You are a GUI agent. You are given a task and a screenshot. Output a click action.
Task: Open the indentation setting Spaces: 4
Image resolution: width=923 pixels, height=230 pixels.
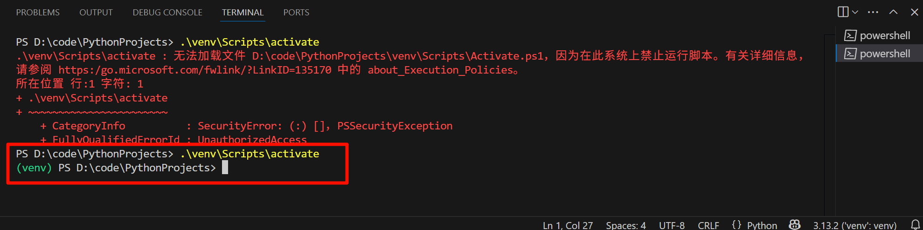point(626,225)
